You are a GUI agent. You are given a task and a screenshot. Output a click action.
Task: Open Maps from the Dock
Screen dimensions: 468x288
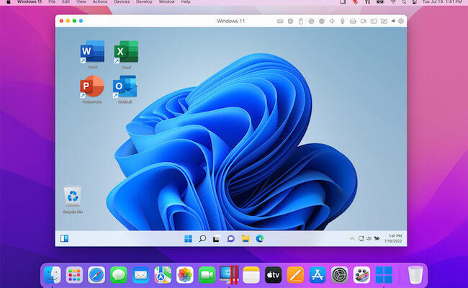pyautogui.click(x=163, y=274)
